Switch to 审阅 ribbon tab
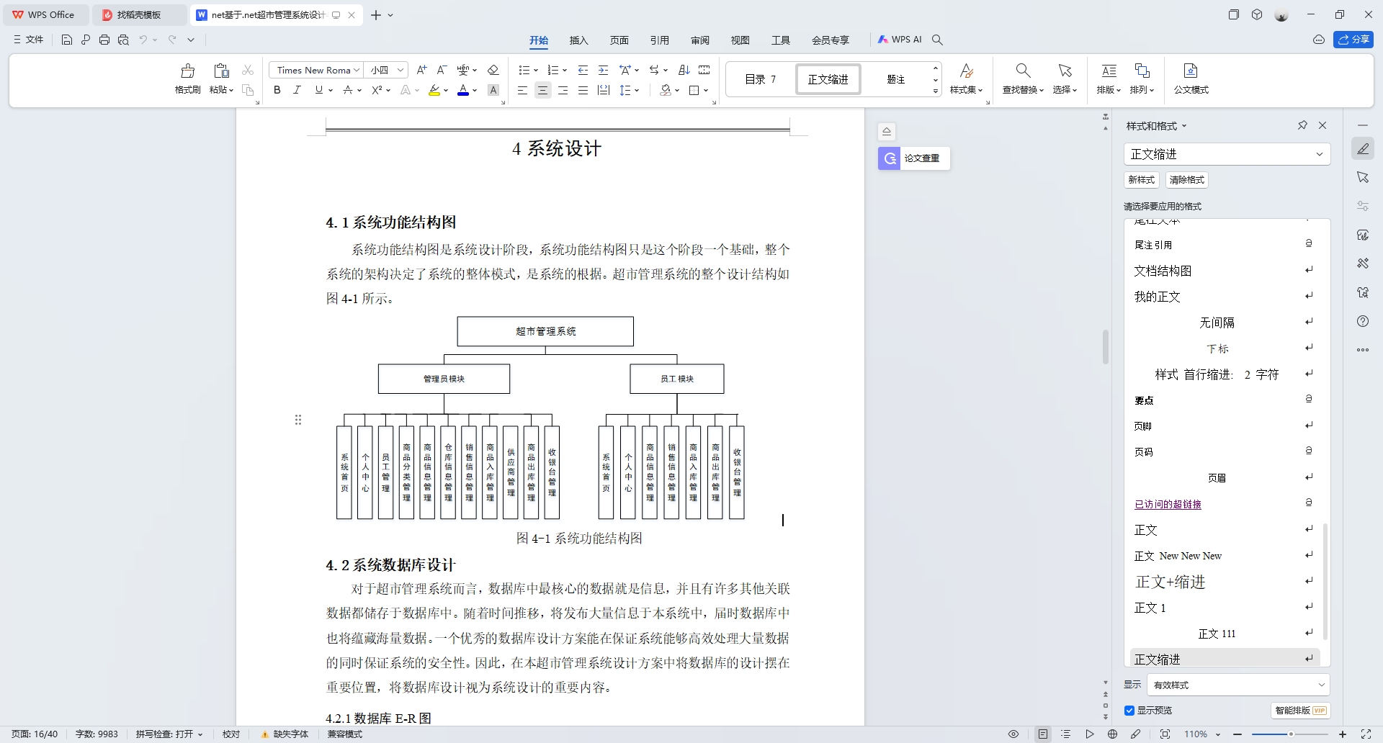The image size is (1383, 743). tap(699, 40)
